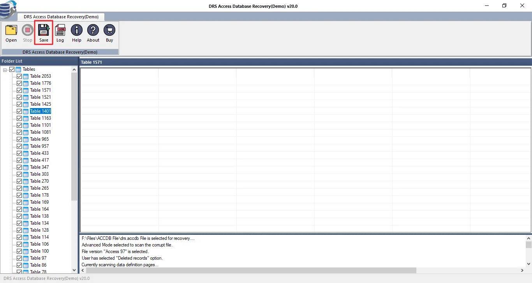Collapse the Tables tree node
Viewport: 532px width, 283px height.
pos(5,70)
